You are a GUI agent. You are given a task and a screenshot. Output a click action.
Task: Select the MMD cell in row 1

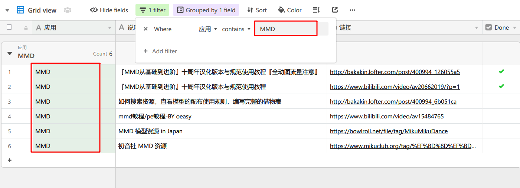(x=74, y=72)
